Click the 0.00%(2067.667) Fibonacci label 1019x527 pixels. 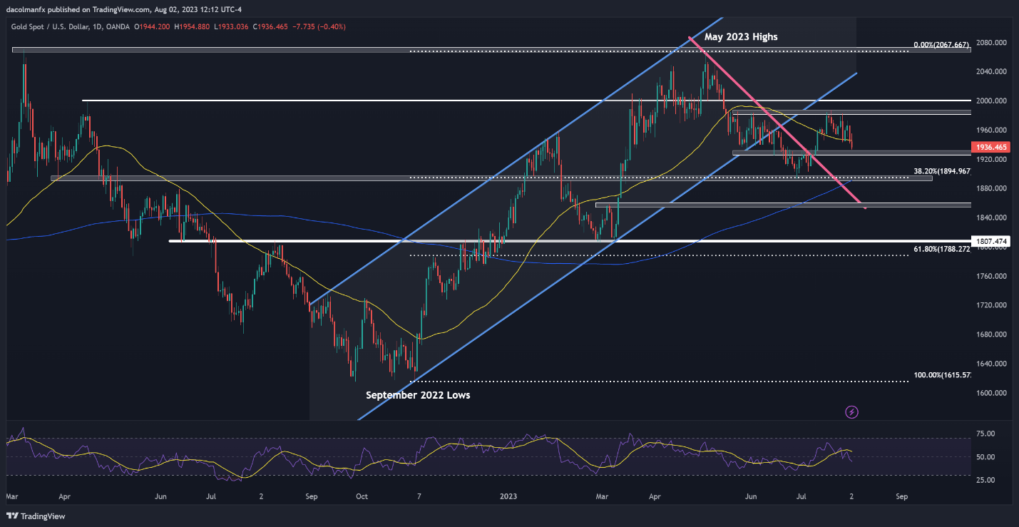click(941, 45)
